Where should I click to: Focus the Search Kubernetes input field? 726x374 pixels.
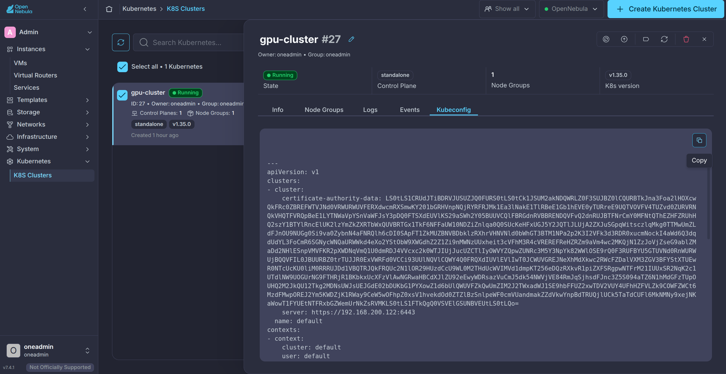[189, 42]
